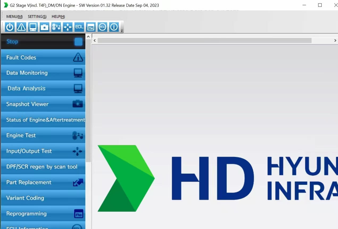
Task: Click the data monitoring monitor toolbar icon
Action: click(x=33, y=27)
